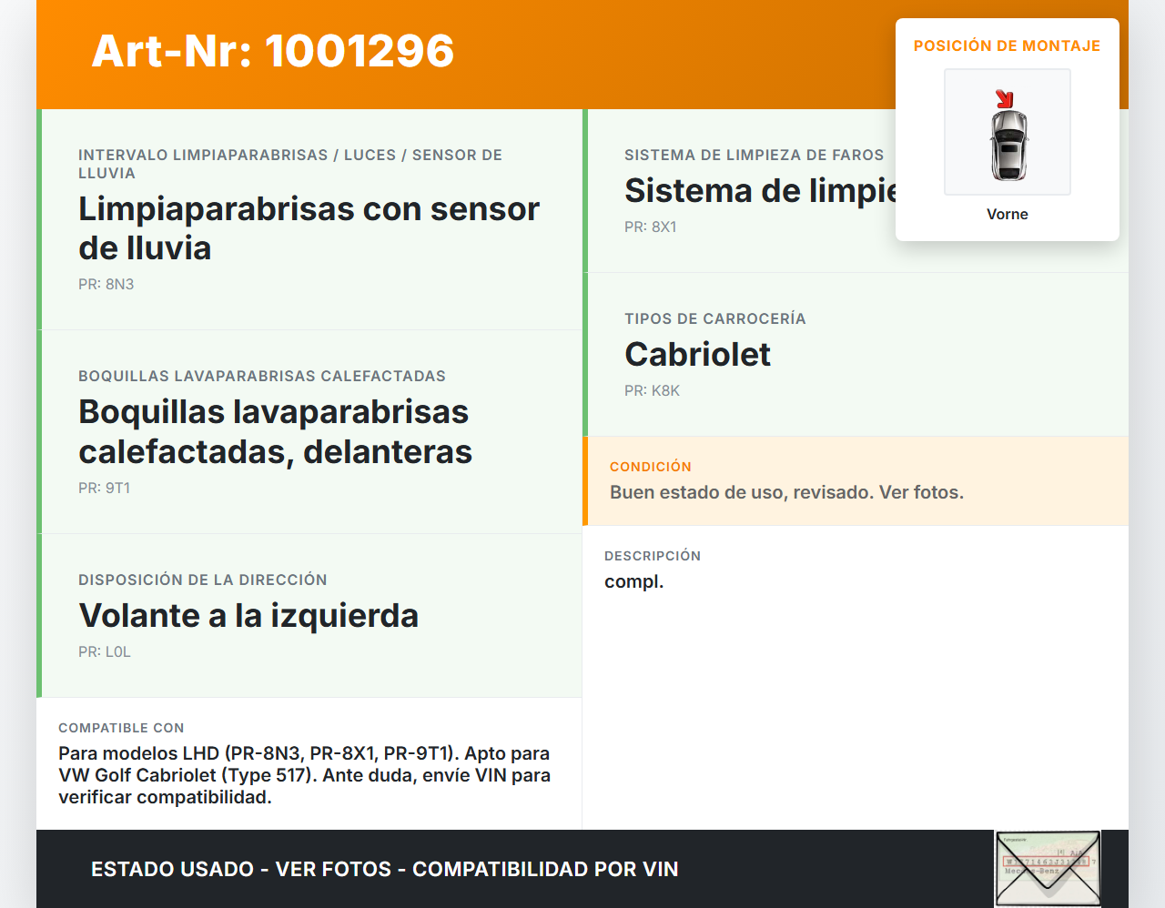The width and height of the screenshot is (1165, 908).
Task: Click the PR: 9T1 code
Action: click(104, 488)
